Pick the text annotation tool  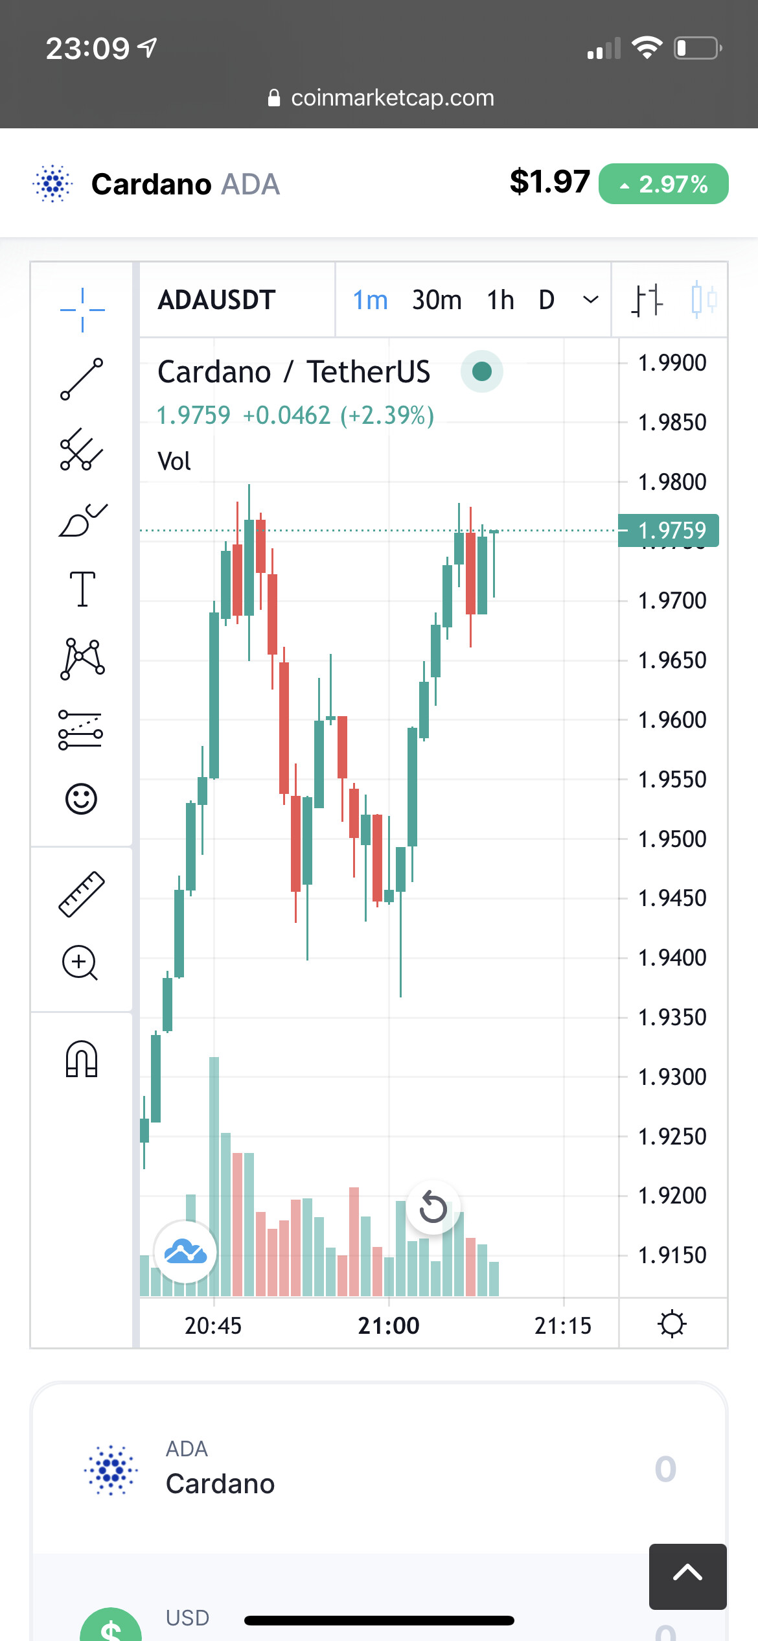[82, 589]
